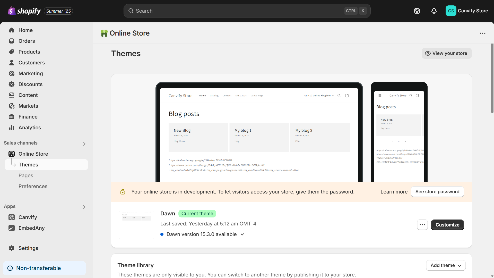Expand the Sales channels section
The image size is (494, 278).
pyautogui.click(x=84, y=144)
